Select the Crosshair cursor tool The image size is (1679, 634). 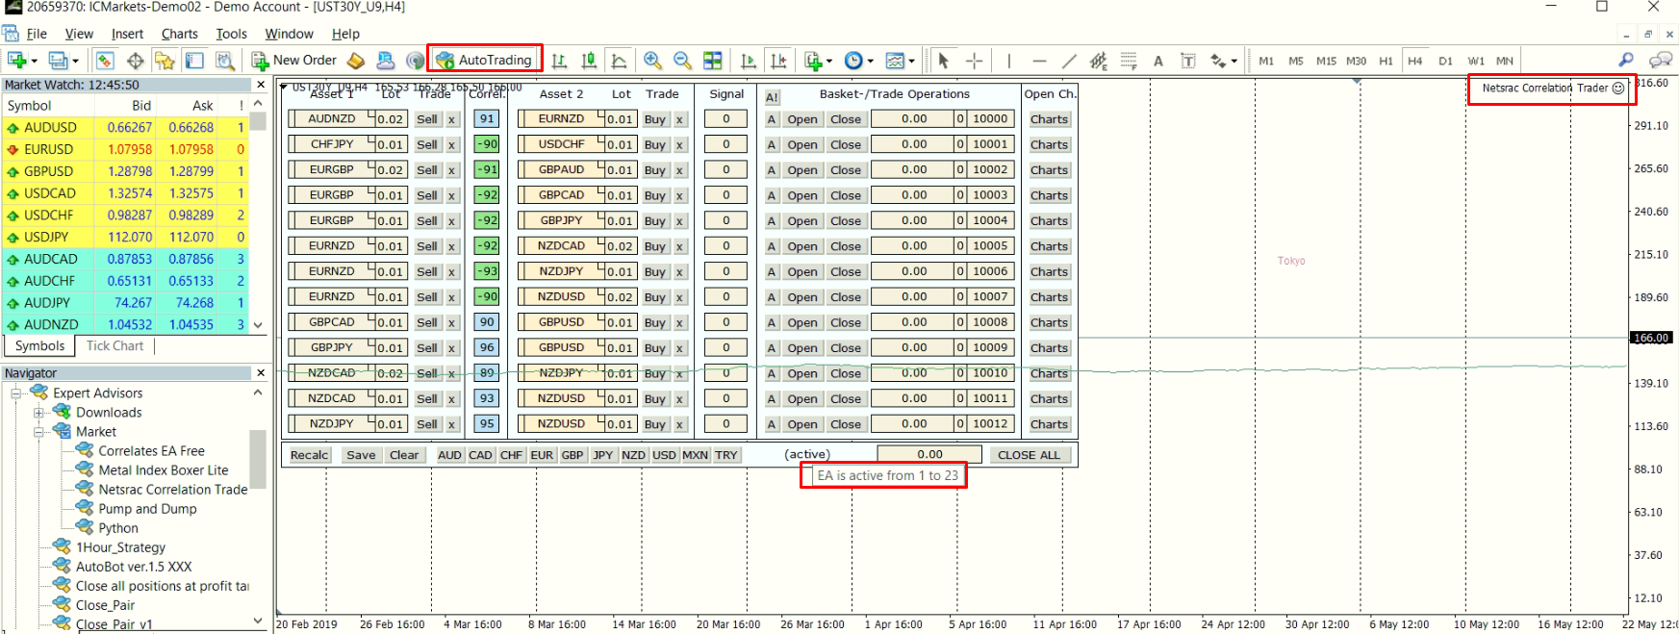click(974, 61)
